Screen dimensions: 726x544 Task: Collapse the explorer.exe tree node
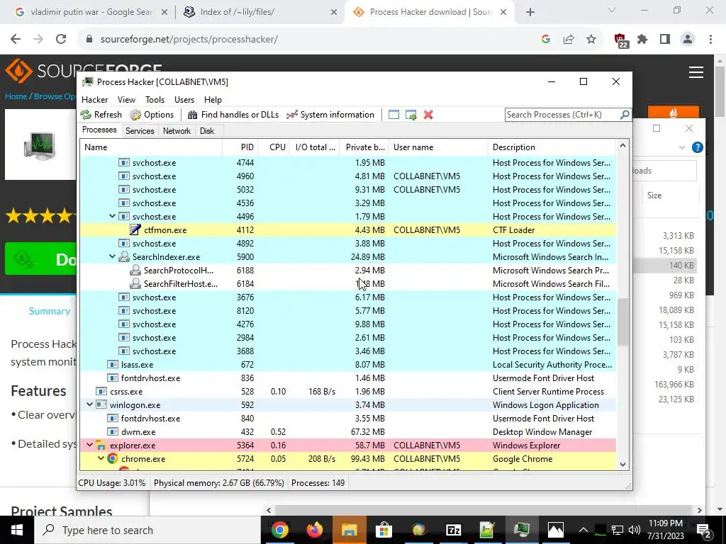pyautogui.click(x=89, y=445)
